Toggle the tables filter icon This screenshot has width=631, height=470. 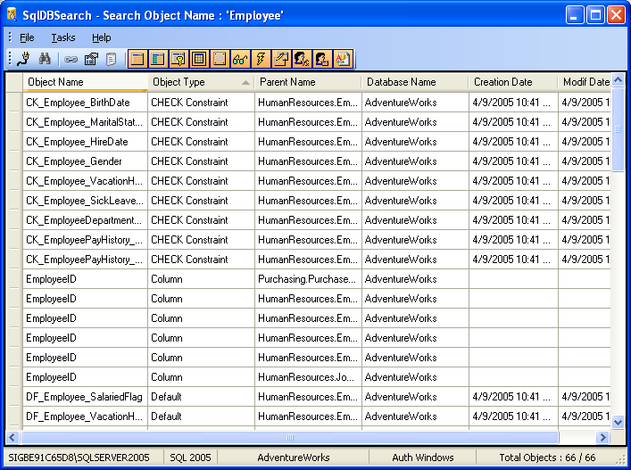pyautogui.click(x=137, y=59)
